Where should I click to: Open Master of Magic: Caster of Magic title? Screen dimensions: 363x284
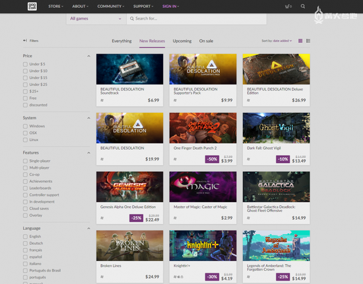pyautogui.click(x=200, y=207)
